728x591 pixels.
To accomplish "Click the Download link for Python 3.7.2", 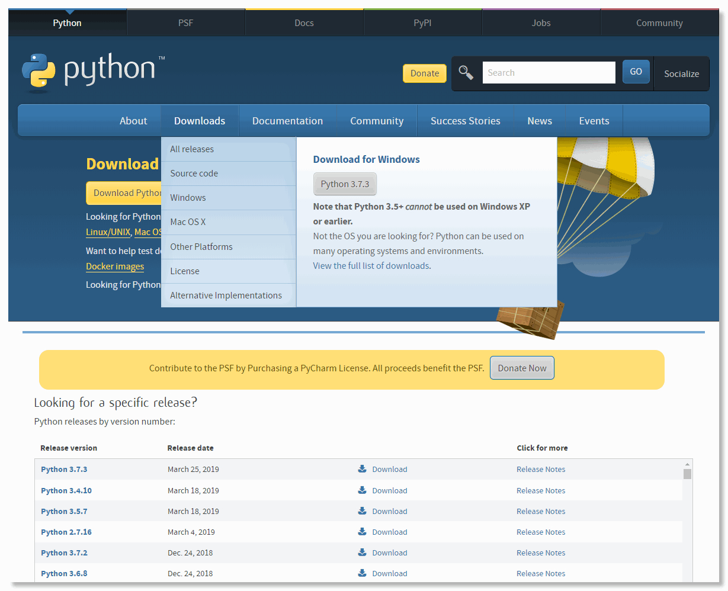I will 390,553.
